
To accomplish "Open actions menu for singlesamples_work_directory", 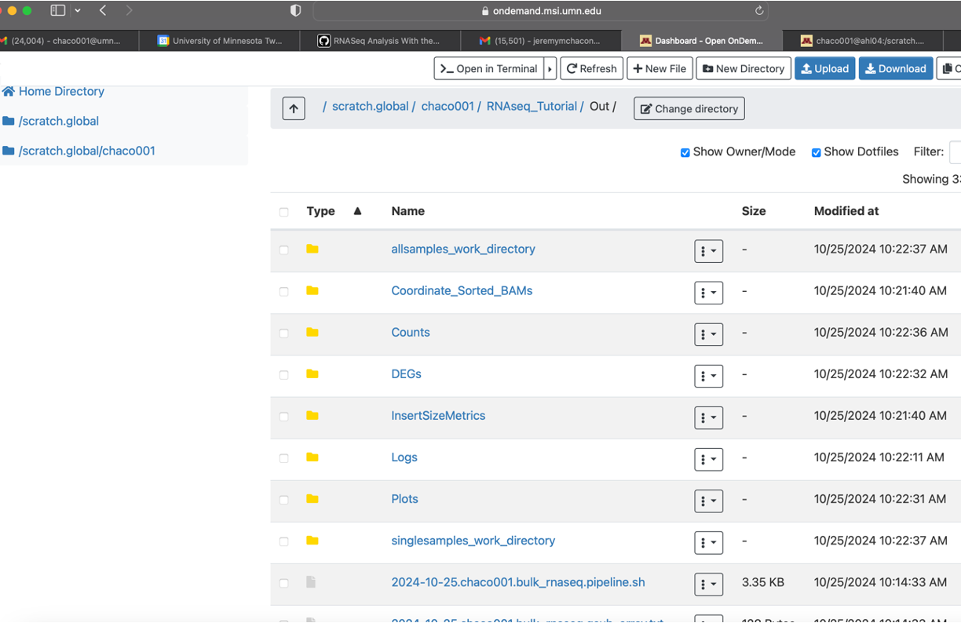I will point(708,542).
